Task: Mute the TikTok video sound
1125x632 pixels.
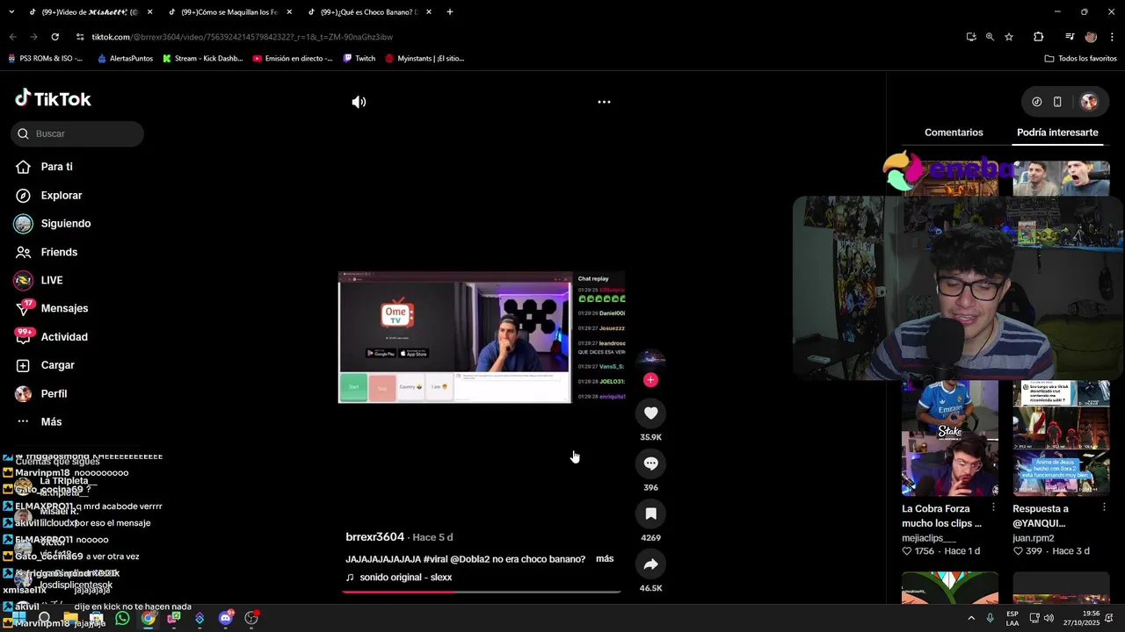Action: tap(359, 102)
